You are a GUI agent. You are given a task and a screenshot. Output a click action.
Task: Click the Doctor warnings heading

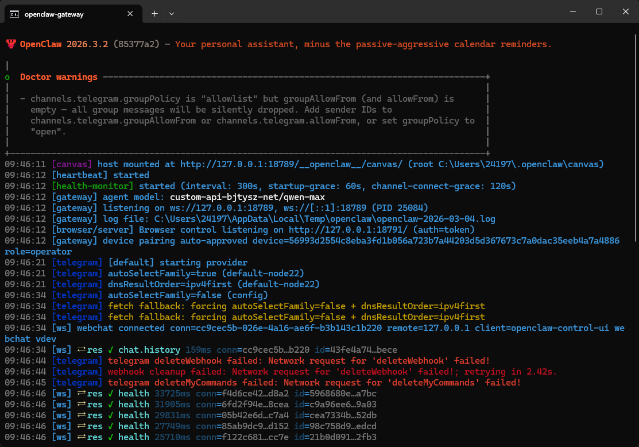(x=59, y=77)
